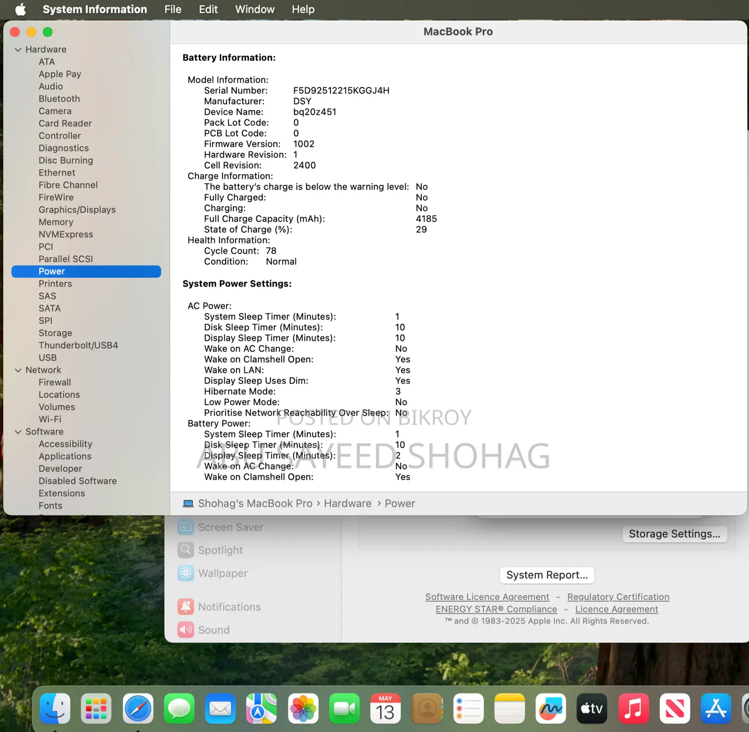Open Maps app in the Dock
Screen dimensions: 749x732
coord(261,709)
